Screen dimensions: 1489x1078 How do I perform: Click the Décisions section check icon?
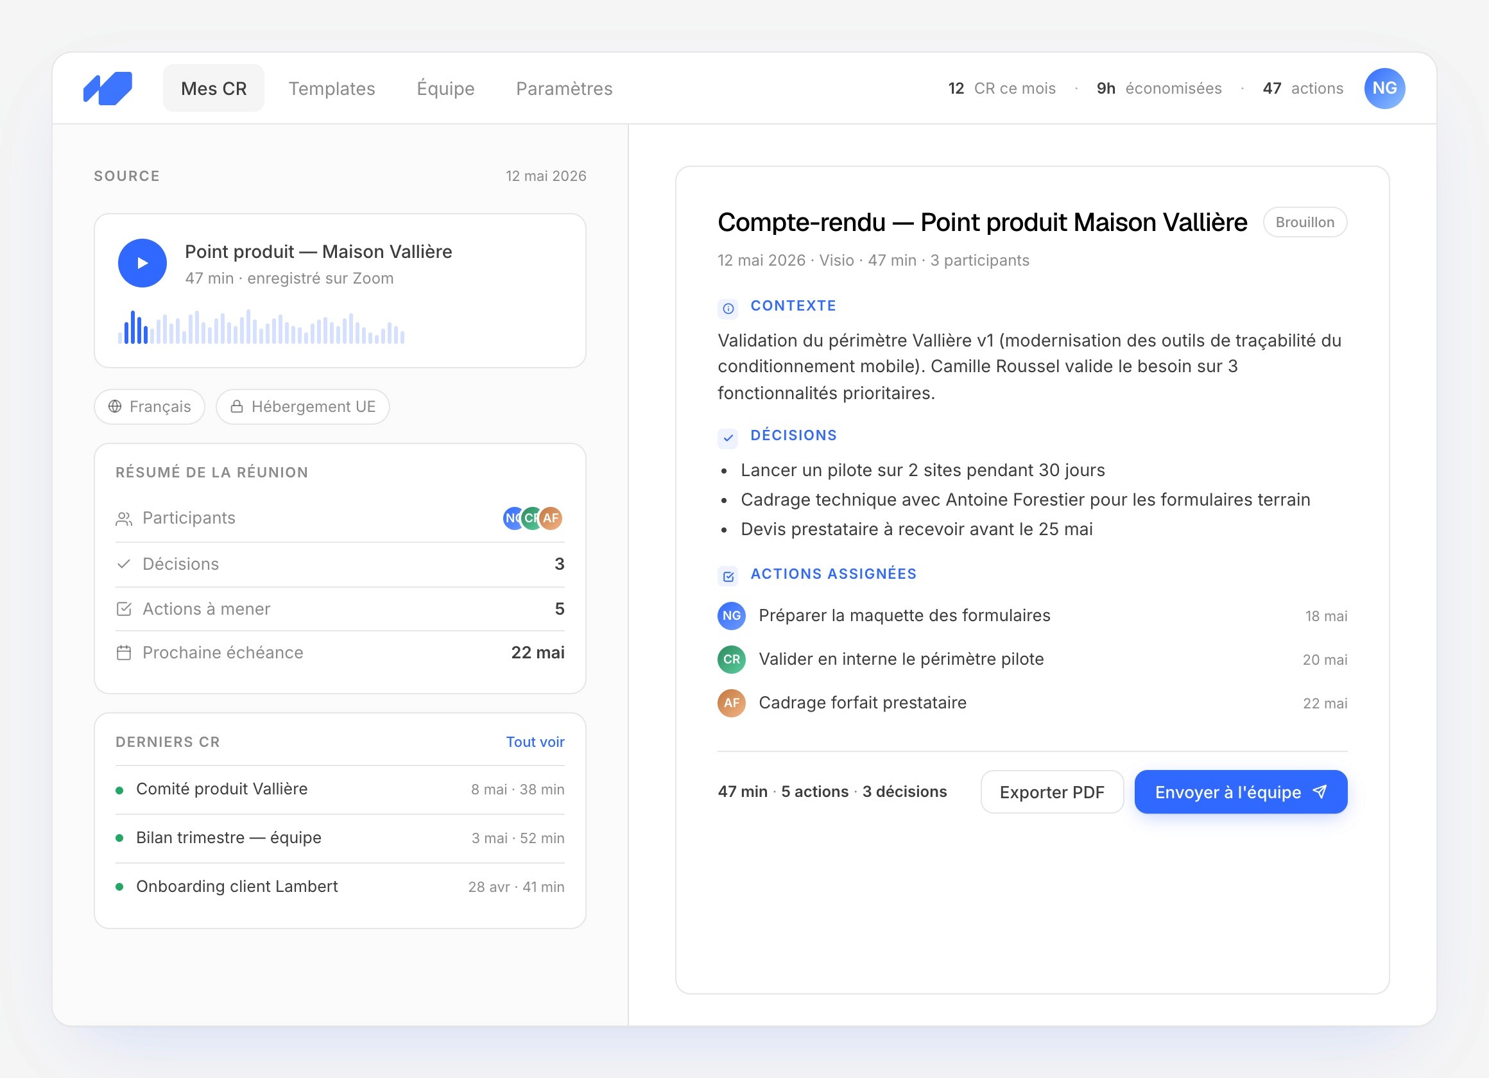point(728,438)
